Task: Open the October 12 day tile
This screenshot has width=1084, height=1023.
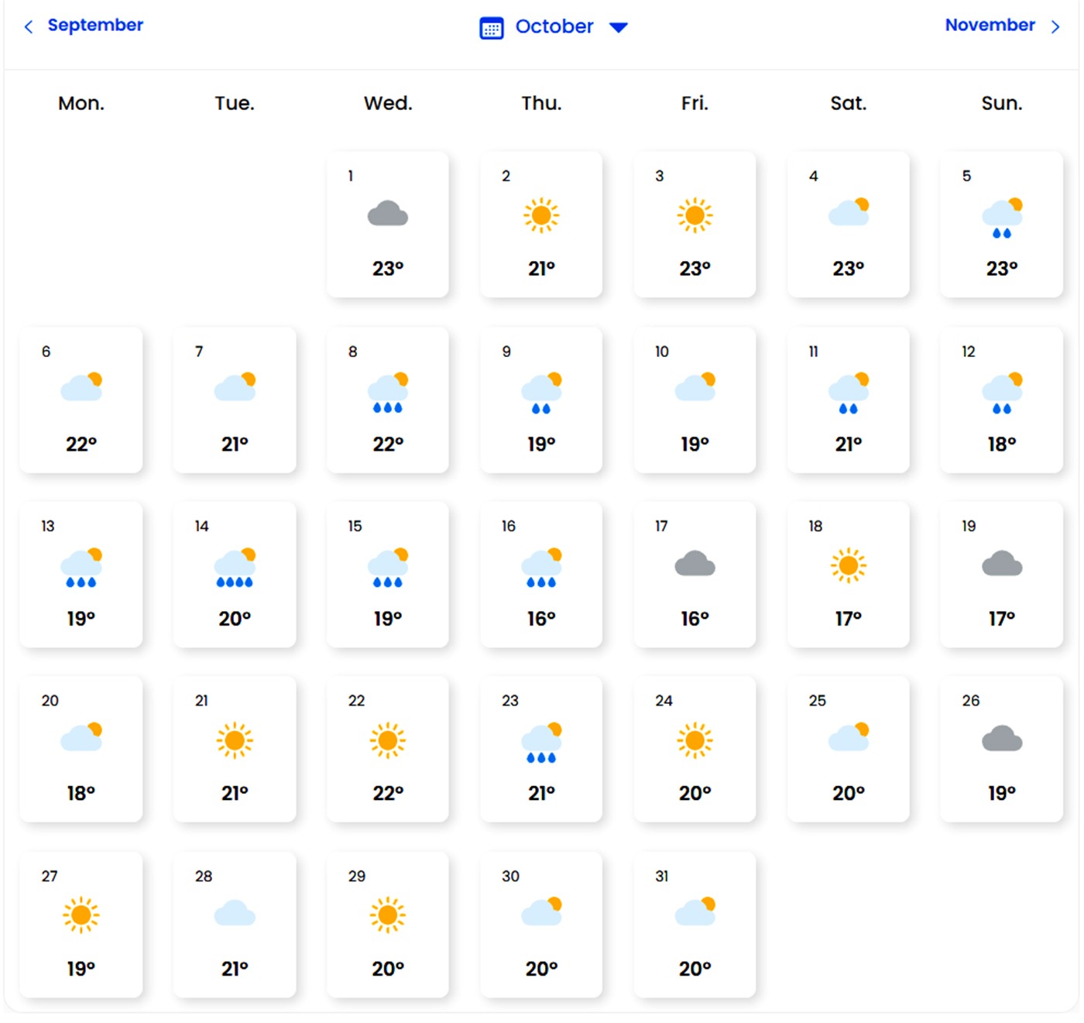Action: pyautogui.click(x=1001, y=400)
